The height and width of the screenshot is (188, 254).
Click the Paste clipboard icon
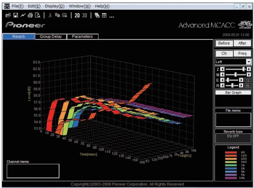tap(65, 15)
